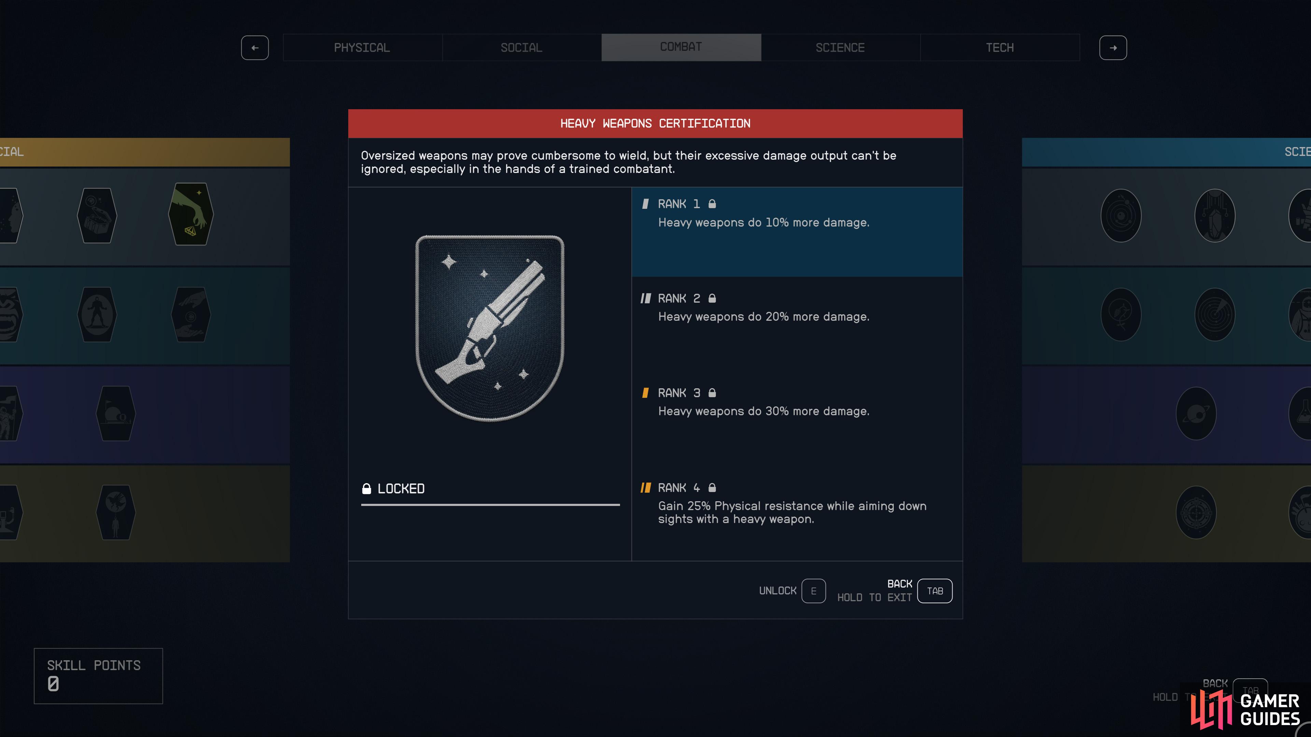Image resolution: width=1311 pixels, height=737 pixels.
Task: Select the treasure chest social skill icon
Action: tap(97, 216)
